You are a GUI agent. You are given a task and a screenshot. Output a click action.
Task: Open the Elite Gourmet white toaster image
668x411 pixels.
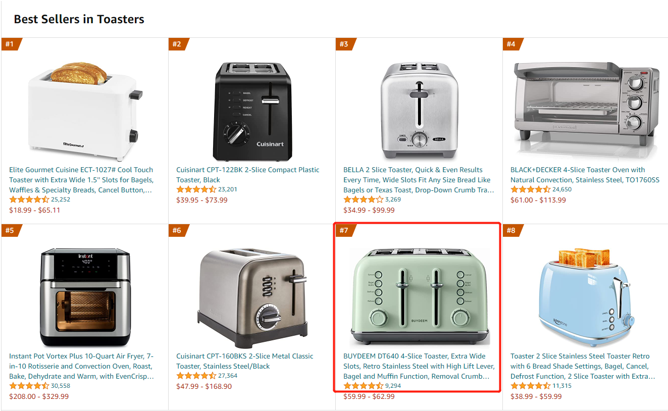[x=85, y=108]
